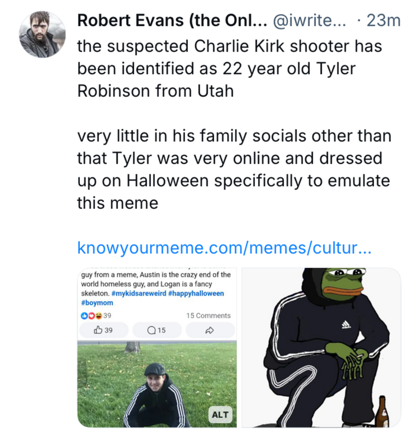
Task: Select the #happyhalloween hashtag
Action: (196, 293)
